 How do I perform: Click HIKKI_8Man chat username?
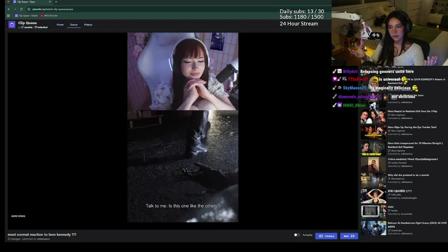click(355, 105)
